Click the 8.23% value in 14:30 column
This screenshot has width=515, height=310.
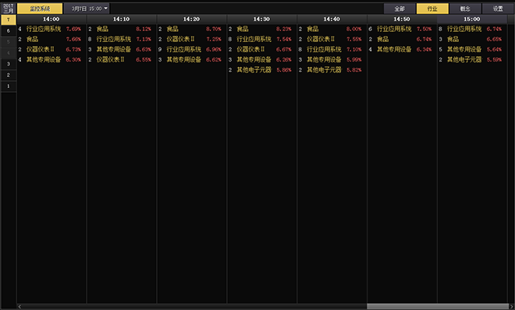[284, 29]
